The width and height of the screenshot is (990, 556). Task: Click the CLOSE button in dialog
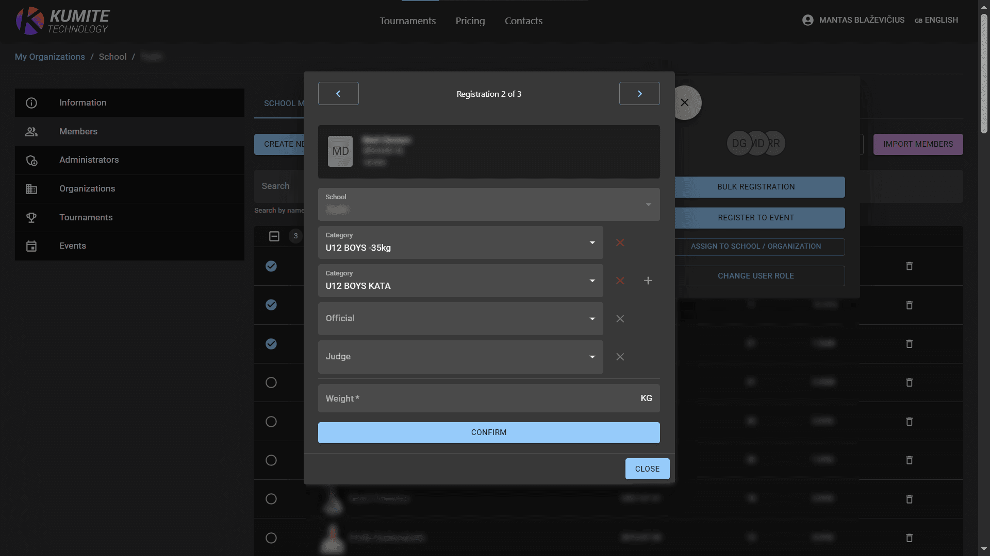point(647,469)
